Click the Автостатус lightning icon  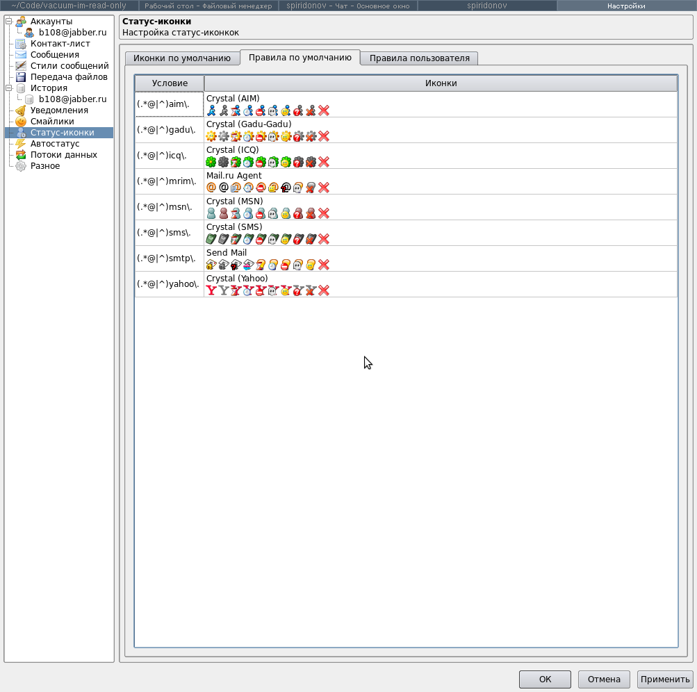(x=21, y=144)
